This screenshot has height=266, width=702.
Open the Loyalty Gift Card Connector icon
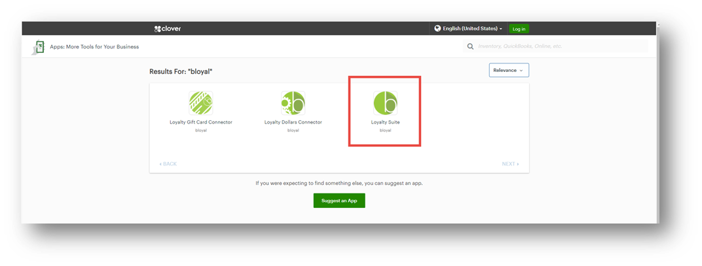coord(200,103)
